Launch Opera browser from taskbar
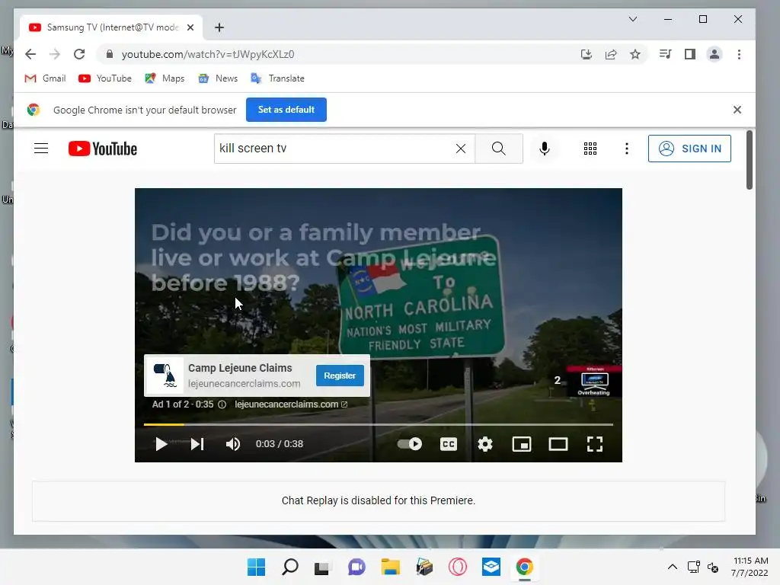The width and height of the screenshot is (780, 585). click(x=458, y=567)
